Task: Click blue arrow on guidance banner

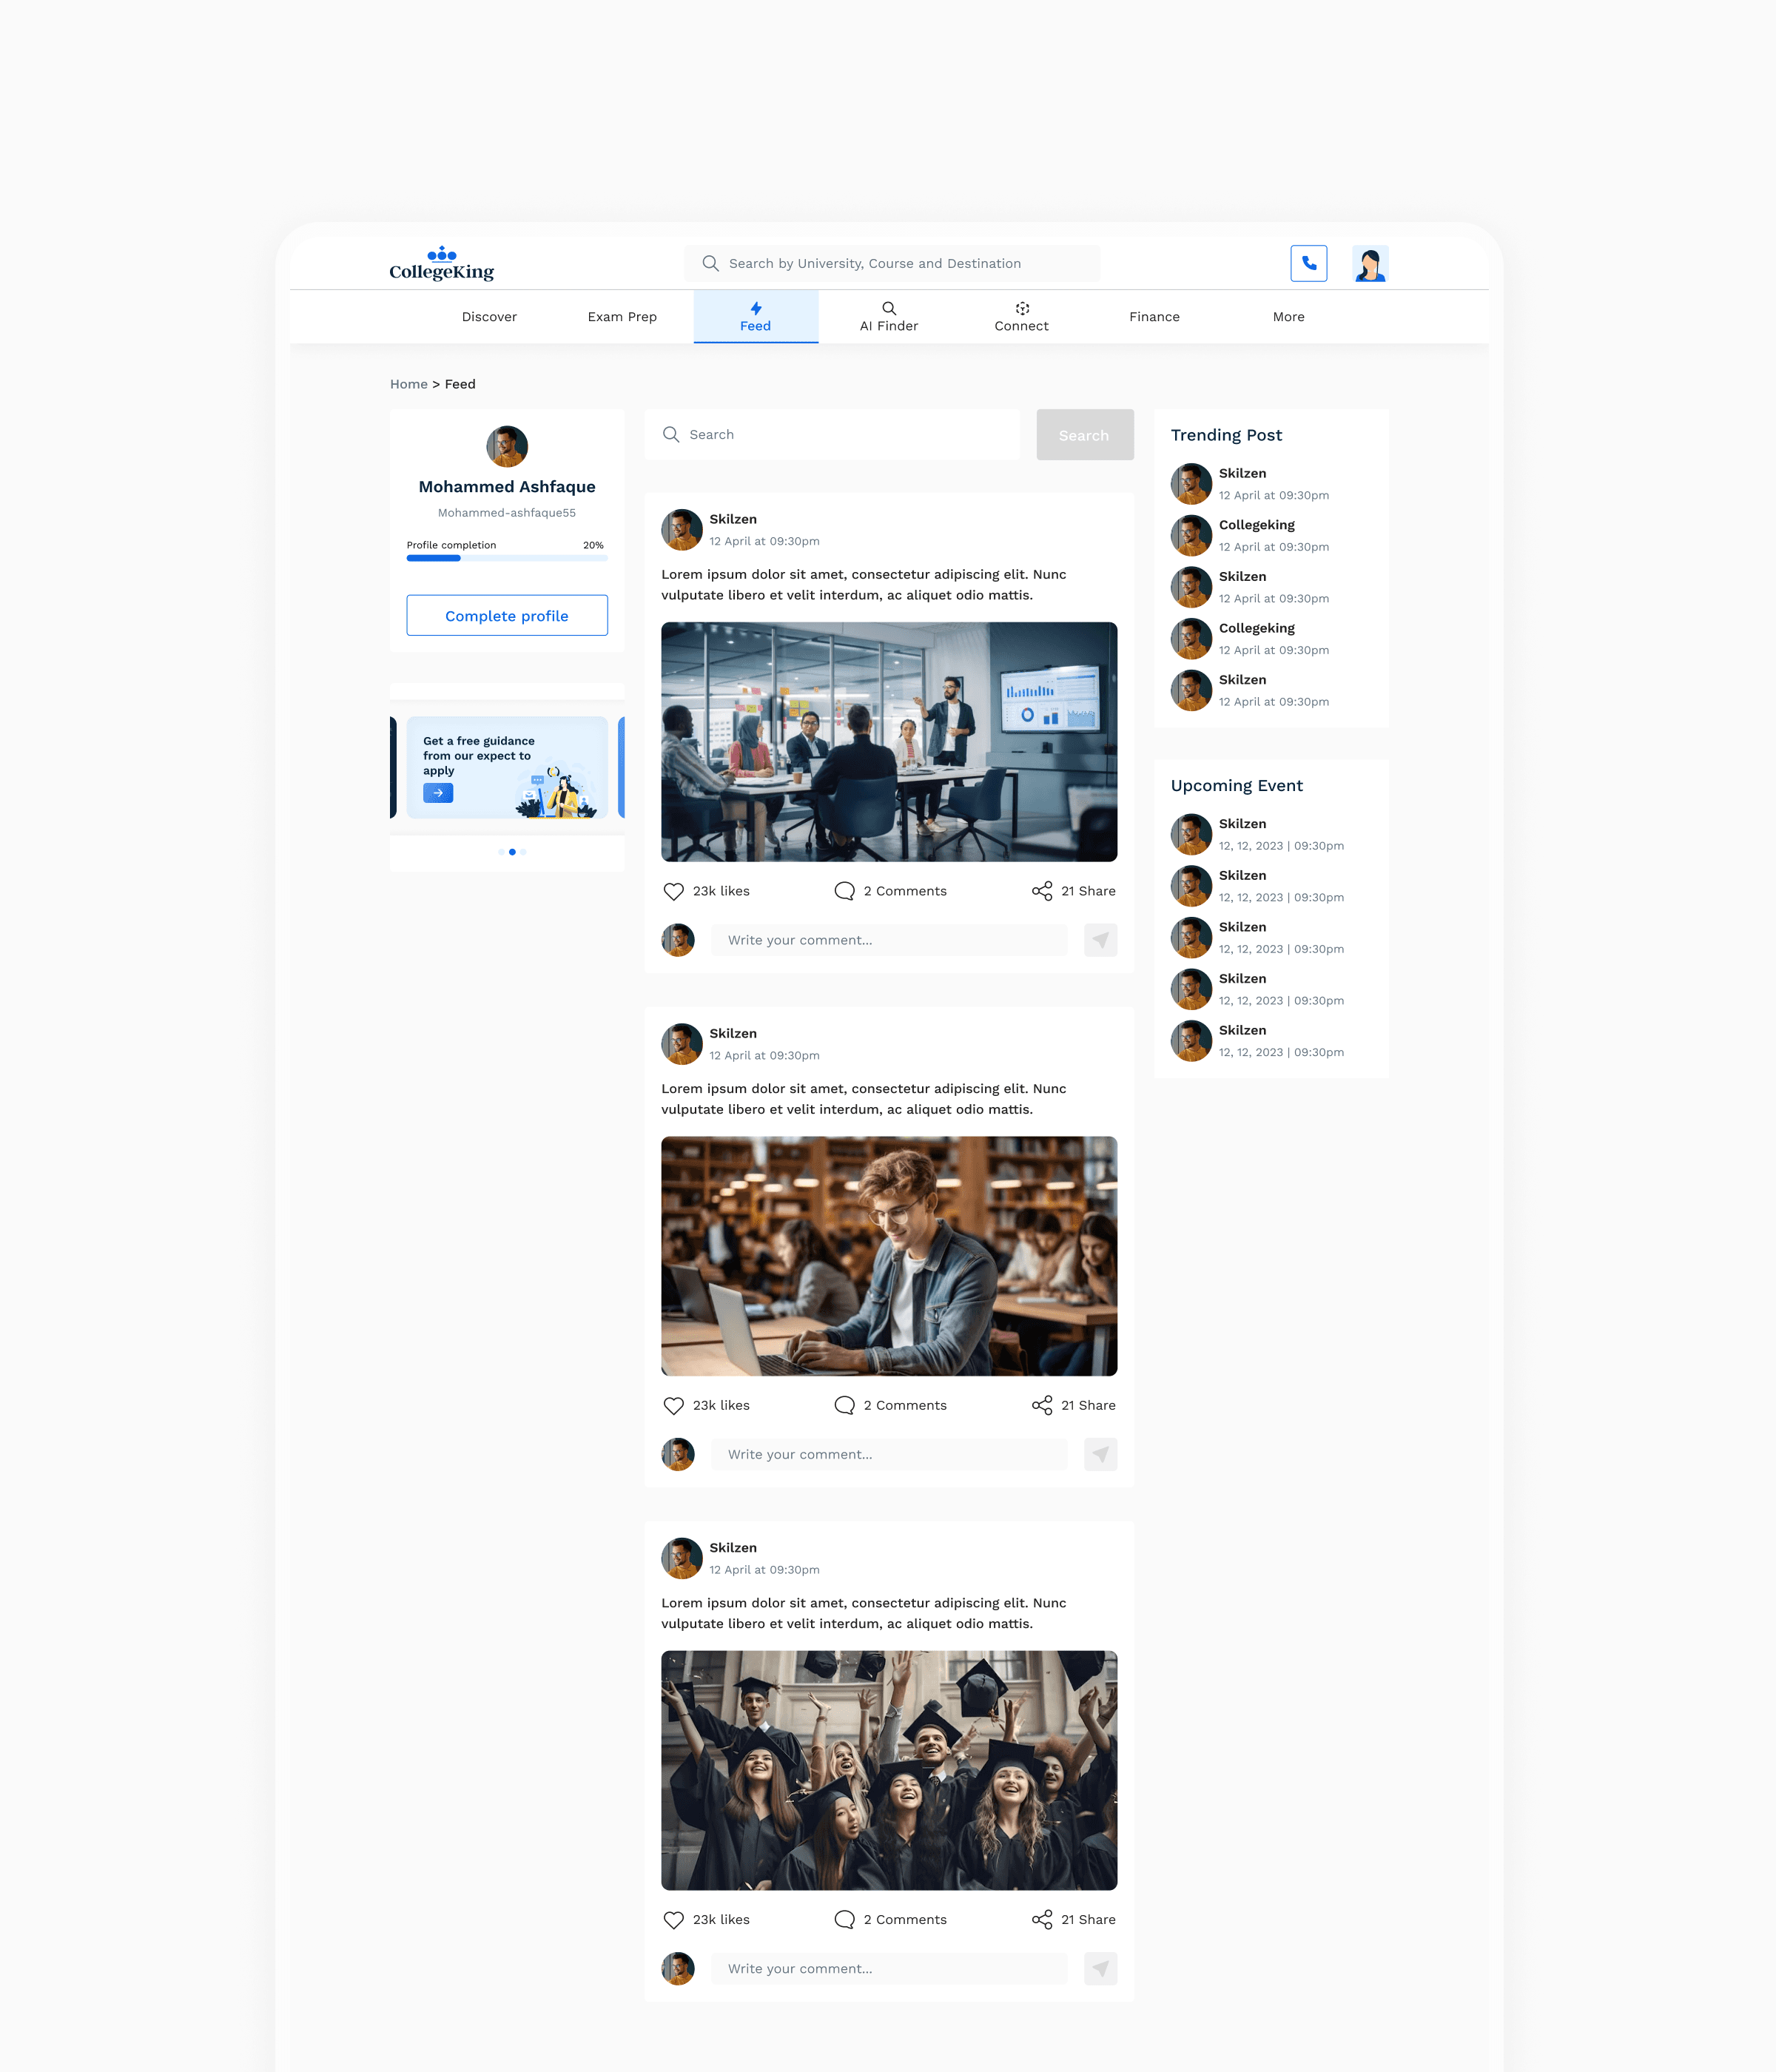Action: (x=438, y=793)
